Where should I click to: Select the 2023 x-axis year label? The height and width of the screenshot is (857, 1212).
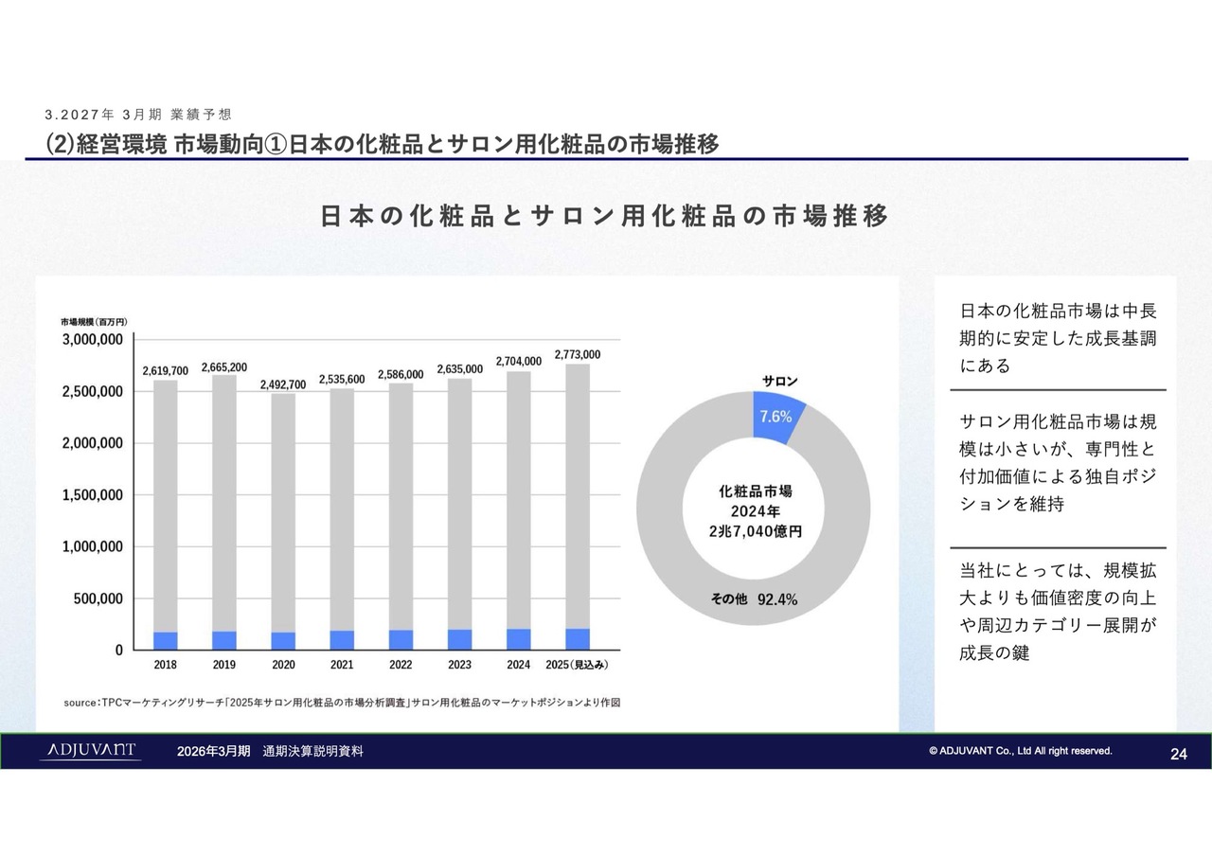(459, 665)
